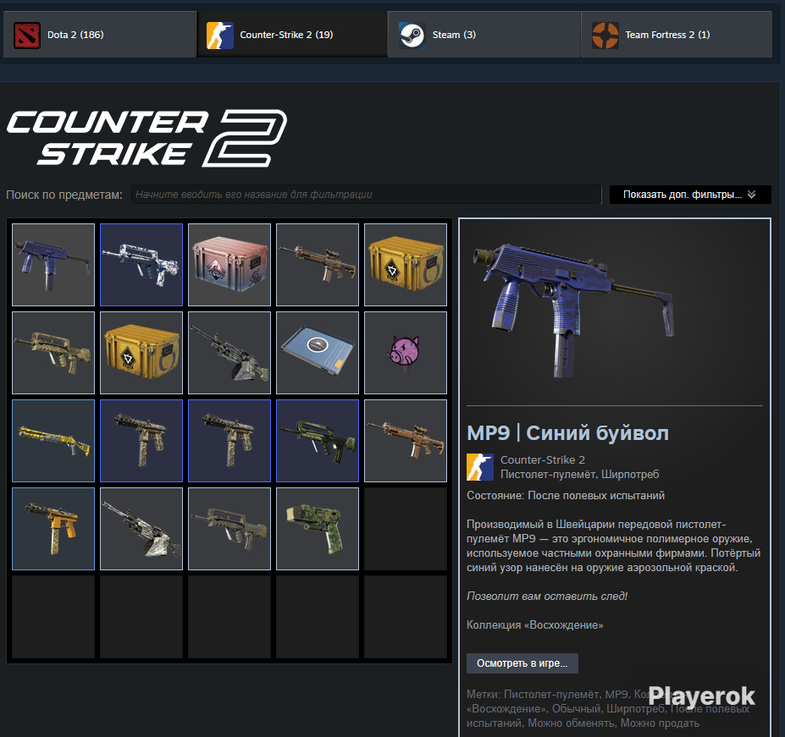Expand 'Показать доп. фильтры...' dropdown
Viewport: 785px width, 737px height.
pos(690,194)
